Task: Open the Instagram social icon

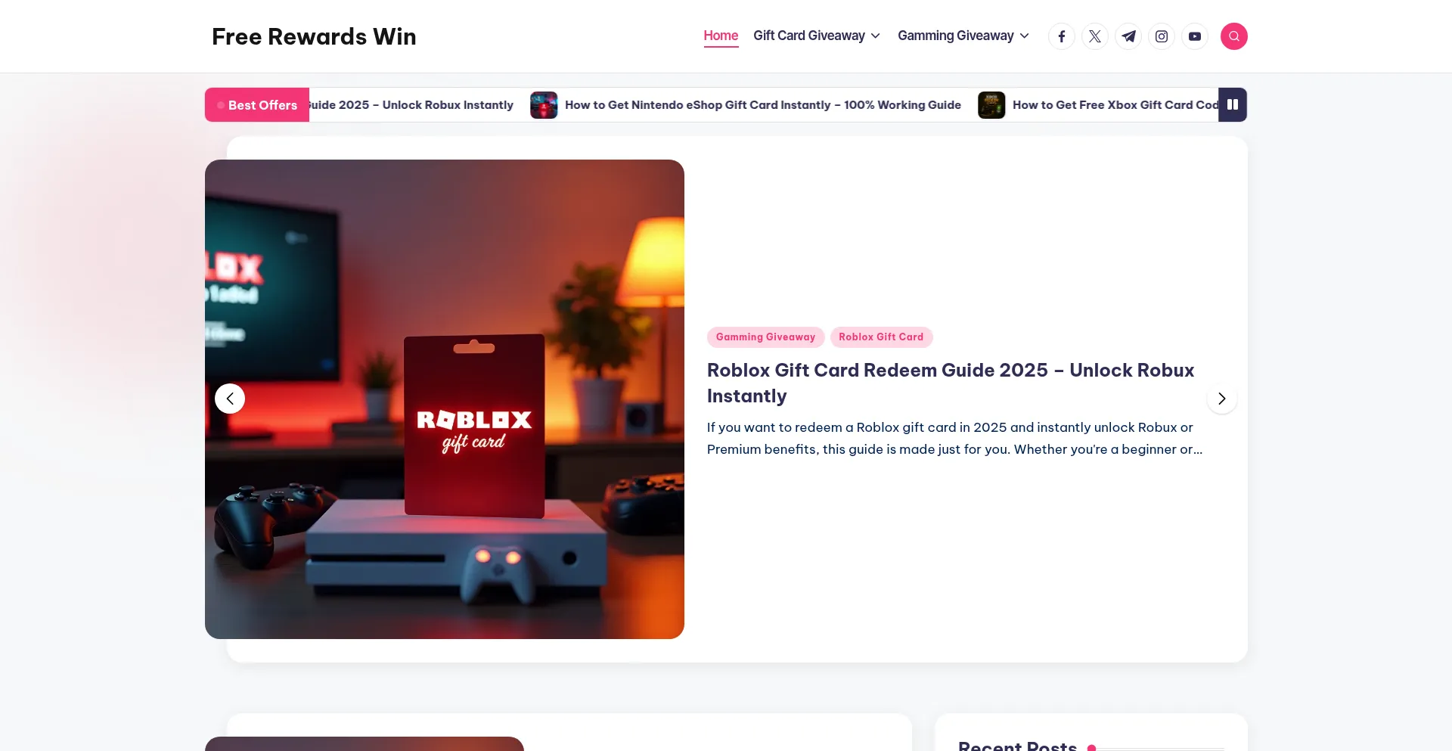Action: (1162, 36)
